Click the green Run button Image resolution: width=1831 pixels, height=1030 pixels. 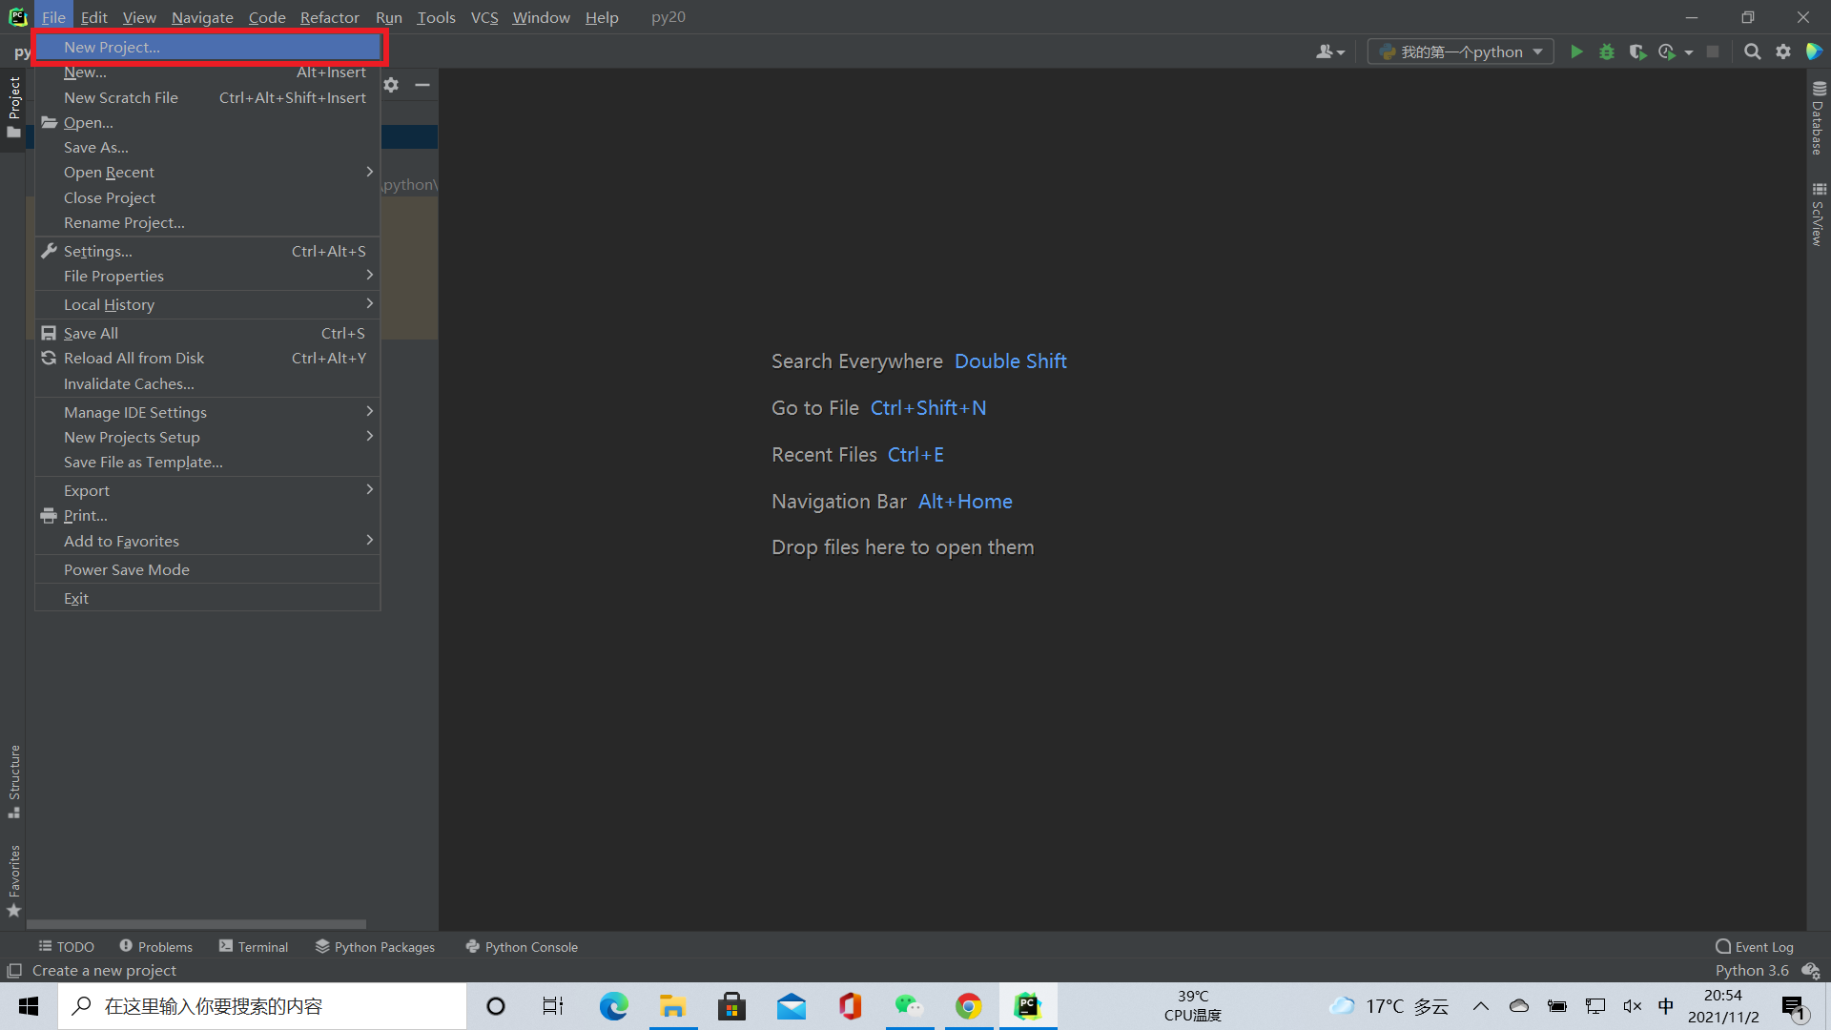coord(1576,52)
